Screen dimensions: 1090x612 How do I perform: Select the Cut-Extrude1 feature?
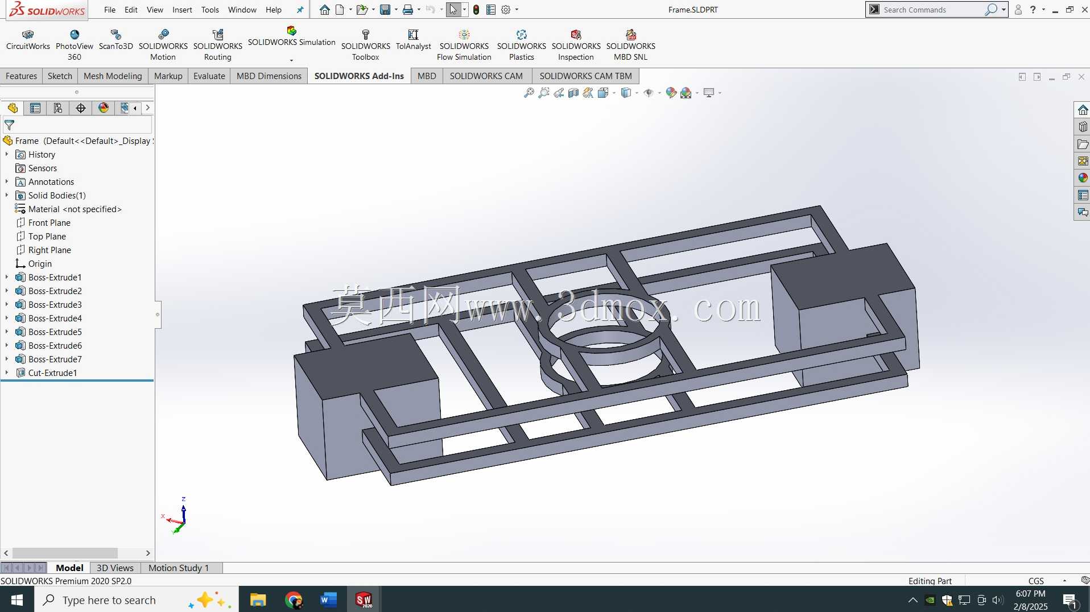click(52, 373)
